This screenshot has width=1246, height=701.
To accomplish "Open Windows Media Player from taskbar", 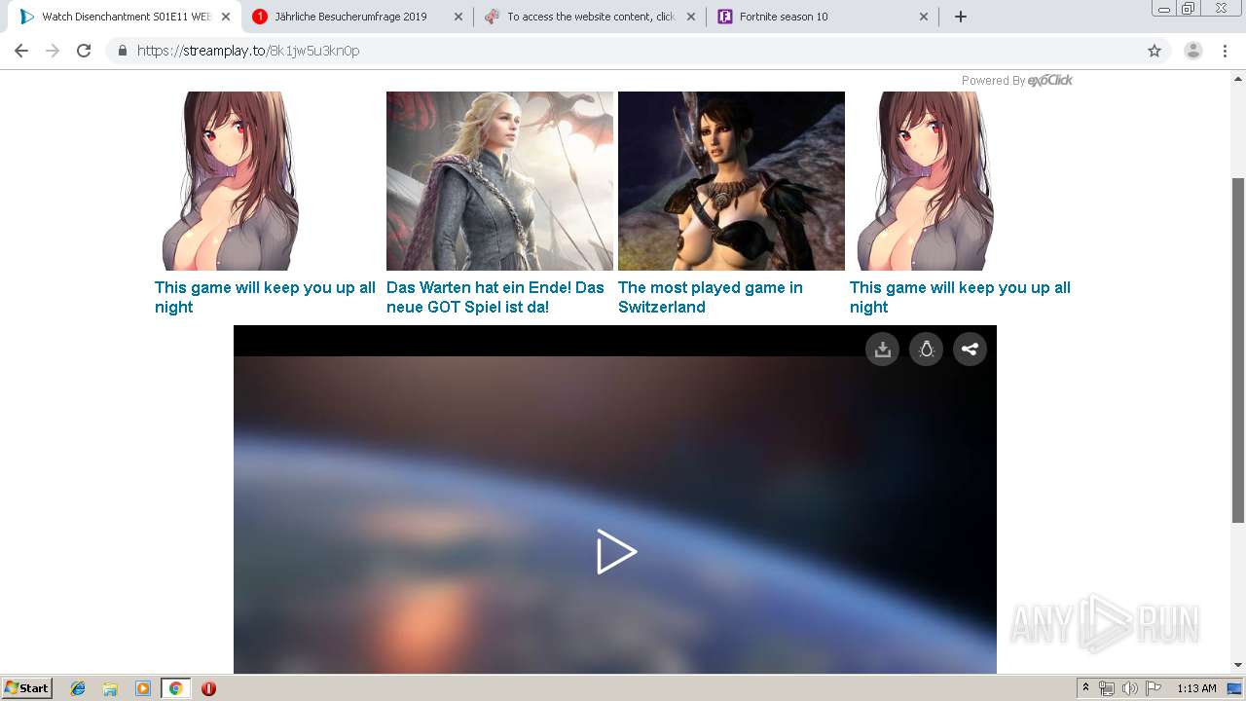I will [x=143, y=688].
